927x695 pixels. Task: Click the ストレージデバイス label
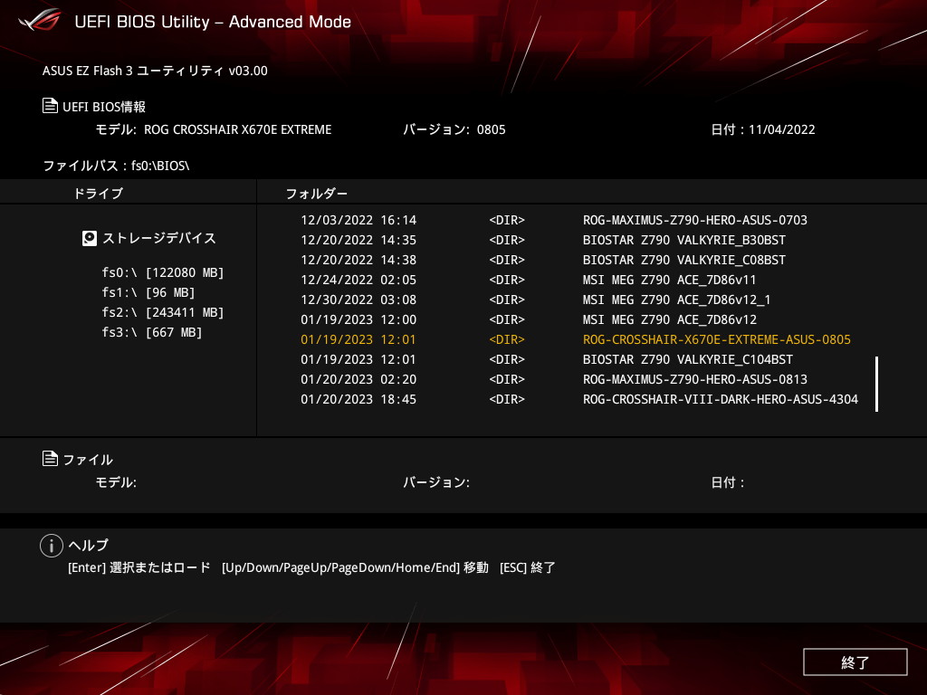coord(159,238)
